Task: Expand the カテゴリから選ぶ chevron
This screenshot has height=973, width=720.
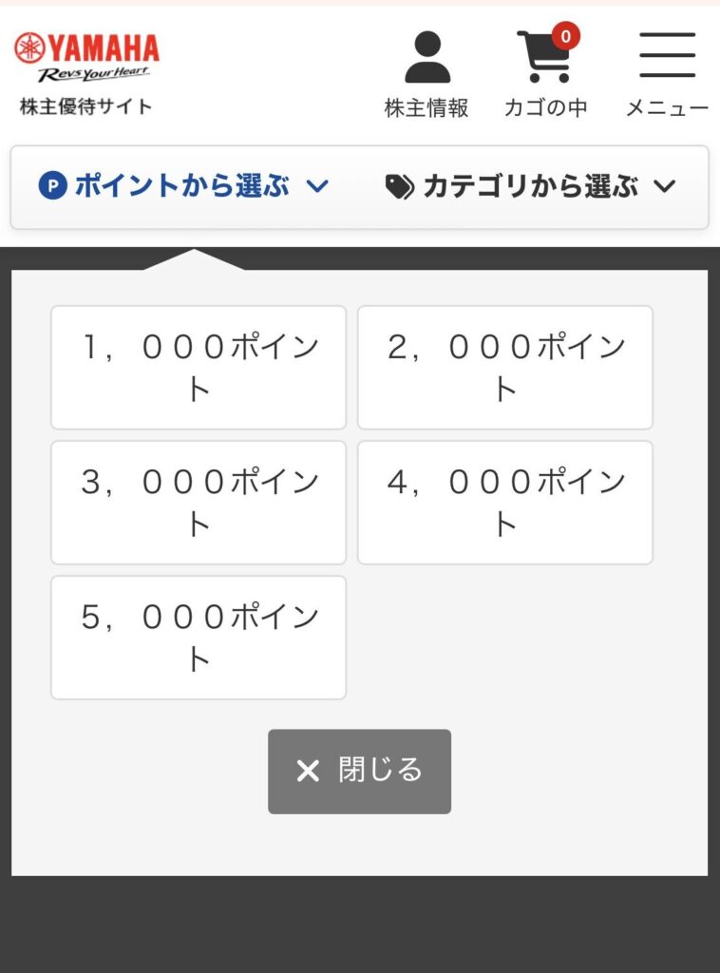Action: pyautogui.click(x=665, y=186)
